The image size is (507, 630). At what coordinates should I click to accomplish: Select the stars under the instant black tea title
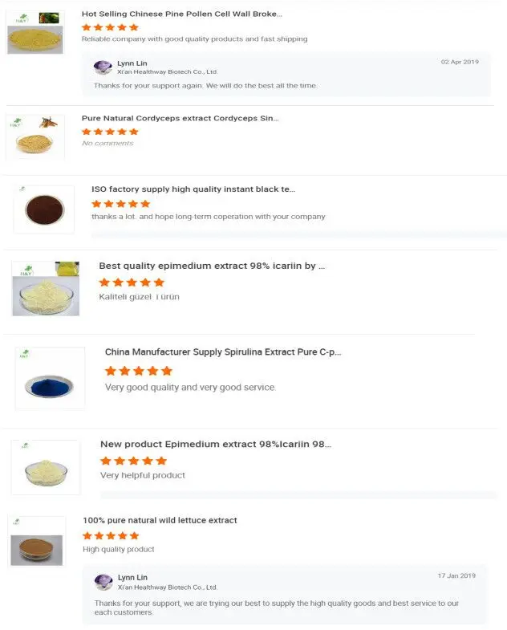click(120, 204)
